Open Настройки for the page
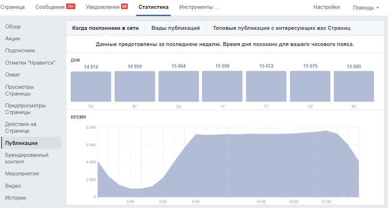The image size is (388, 208). point(326,6)
